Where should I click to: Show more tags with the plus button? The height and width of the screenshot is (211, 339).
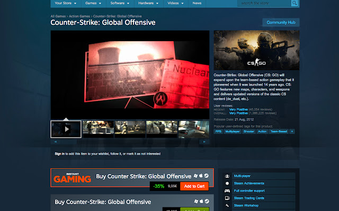click(x=292, y=131)
